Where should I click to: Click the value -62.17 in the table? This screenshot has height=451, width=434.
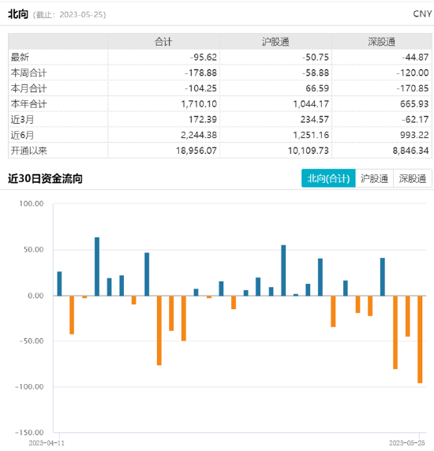tap(415, 119)
